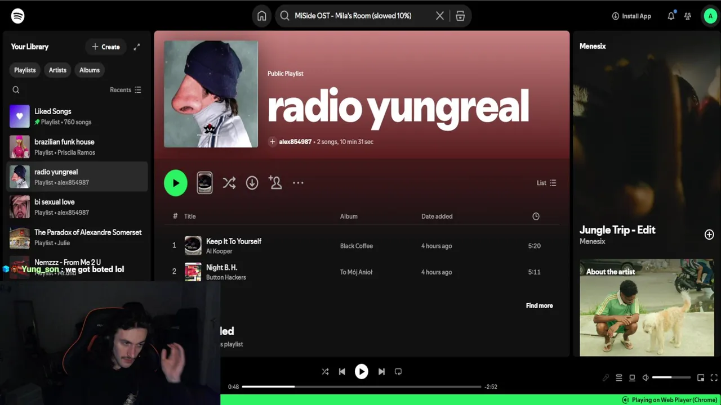
Task: Open the List view dropdown
Action: pos(546,183)
